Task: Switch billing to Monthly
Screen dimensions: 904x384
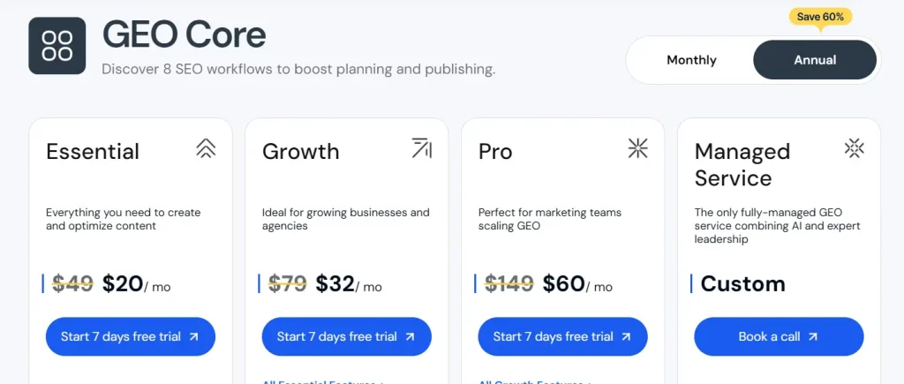Action: [x=691, y=60]
